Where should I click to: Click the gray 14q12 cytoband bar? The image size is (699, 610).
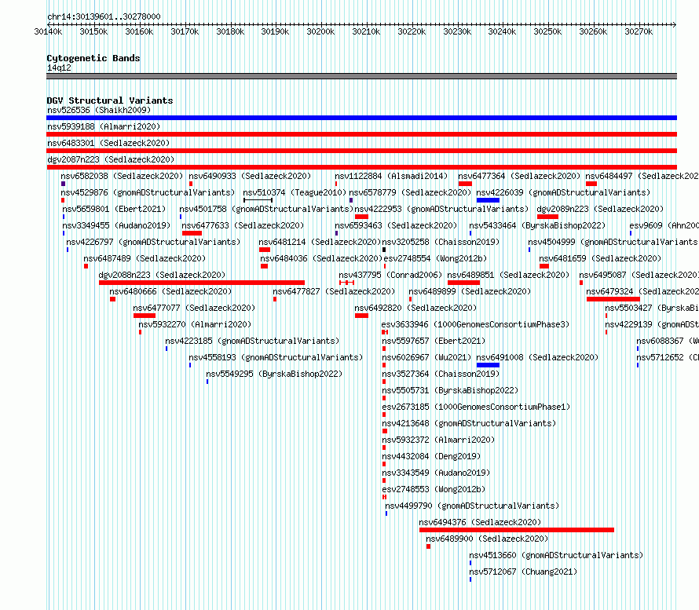361,76
